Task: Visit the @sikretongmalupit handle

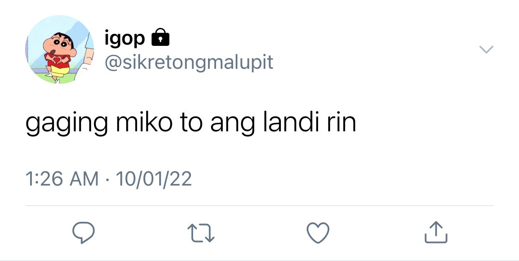Action: (x=189, y=62)
